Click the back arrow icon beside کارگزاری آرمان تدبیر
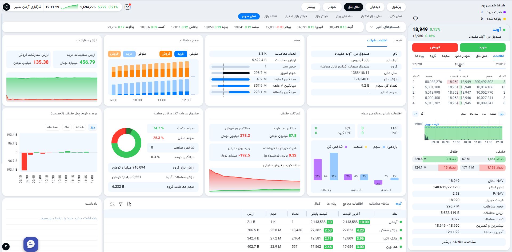 pyautogui.click(x=6, y=7)
